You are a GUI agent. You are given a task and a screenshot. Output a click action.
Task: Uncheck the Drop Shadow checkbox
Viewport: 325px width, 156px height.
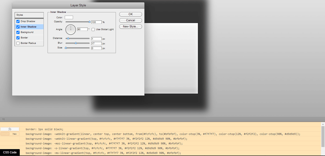coord(18,22)
